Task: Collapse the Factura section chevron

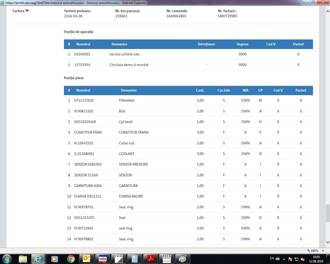Action: click(27, 11)
